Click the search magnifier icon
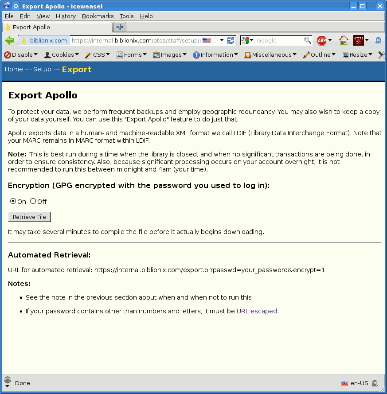The image size is (387, 394). click(x=307, y=40)
